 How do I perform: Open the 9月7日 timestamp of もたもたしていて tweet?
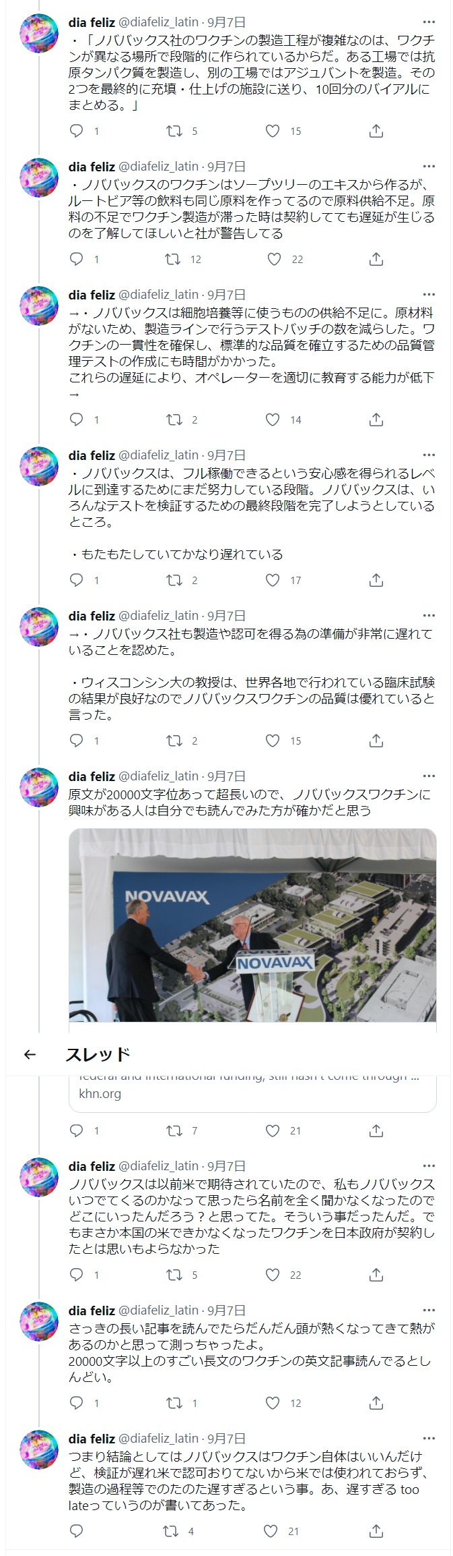click(x=226, y=455)
